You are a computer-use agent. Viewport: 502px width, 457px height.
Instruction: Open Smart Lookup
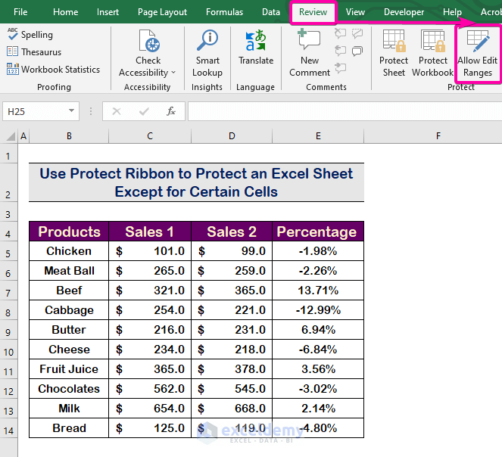coord(207,53)
